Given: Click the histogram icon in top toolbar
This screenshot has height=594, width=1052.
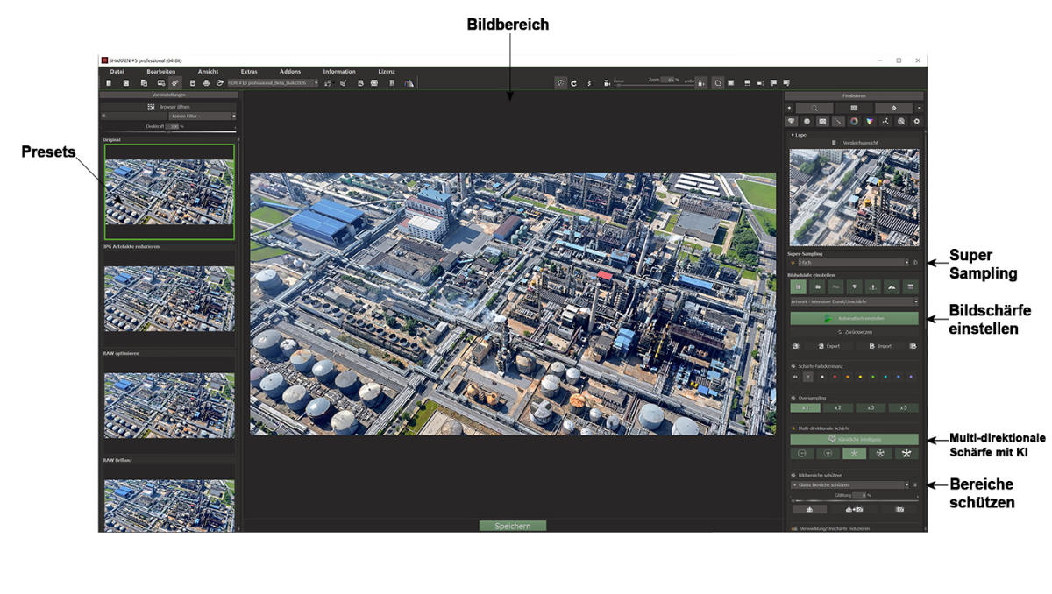Looking at the screenshot, I should coord(409,82).
